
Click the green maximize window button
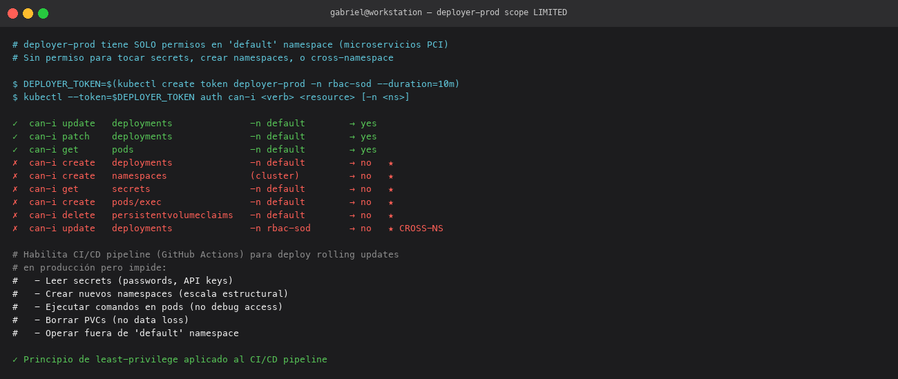pyautogui.click(x=43, y=13)
